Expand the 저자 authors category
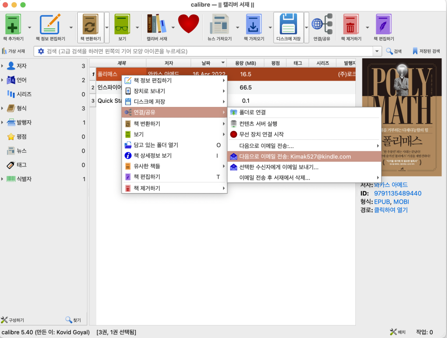 point(2,66)
